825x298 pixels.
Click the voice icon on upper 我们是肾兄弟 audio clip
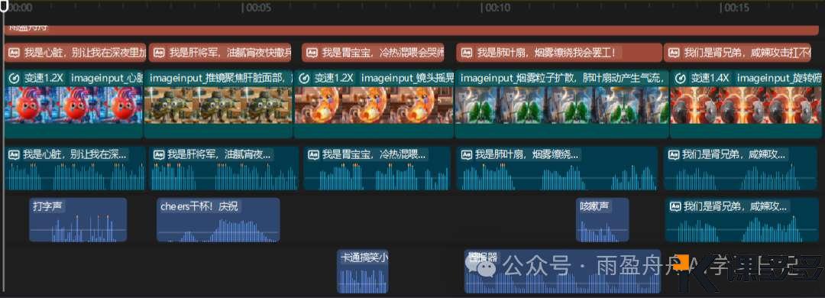673,155
